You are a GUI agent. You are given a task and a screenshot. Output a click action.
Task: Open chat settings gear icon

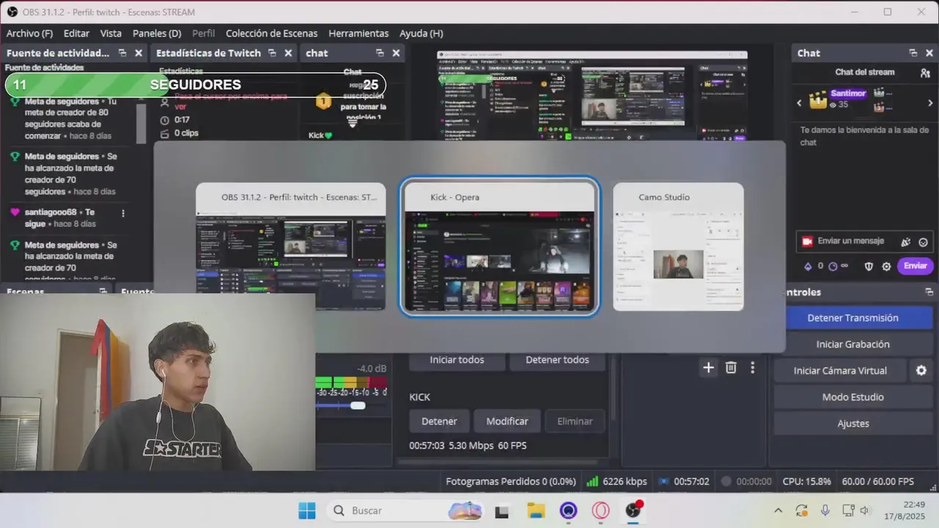click(x=886, y=266)
